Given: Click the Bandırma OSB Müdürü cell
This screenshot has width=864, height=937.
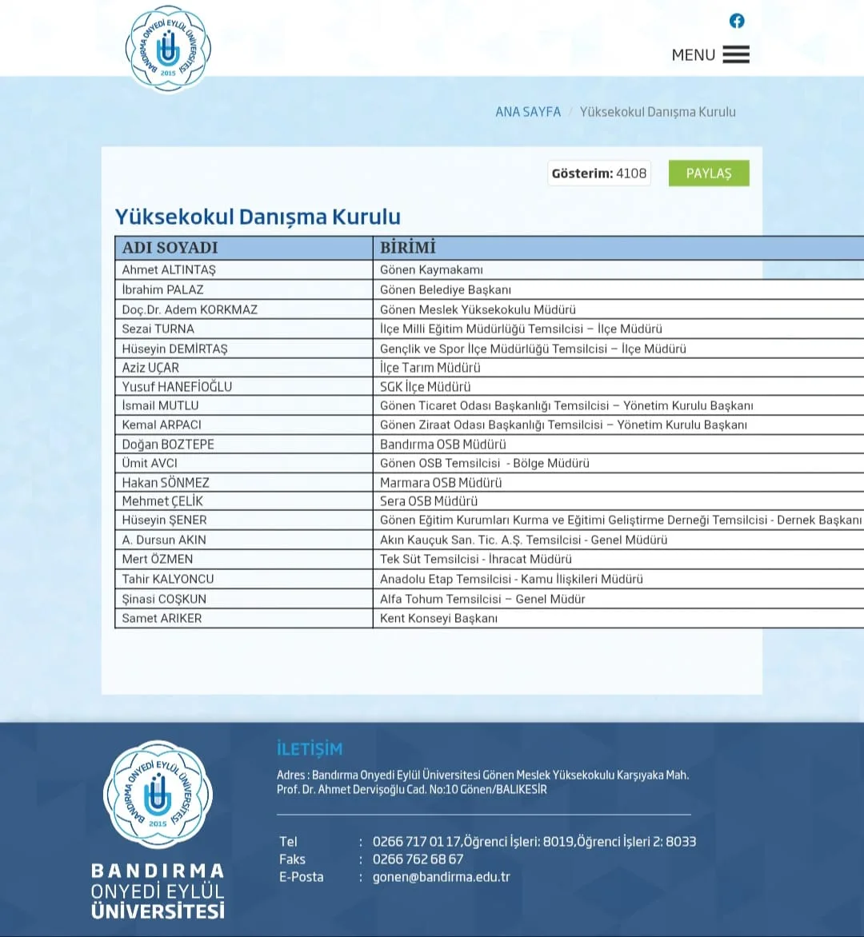Looking at the screenshot, I should pyautogui.click(x=442, y=445).
